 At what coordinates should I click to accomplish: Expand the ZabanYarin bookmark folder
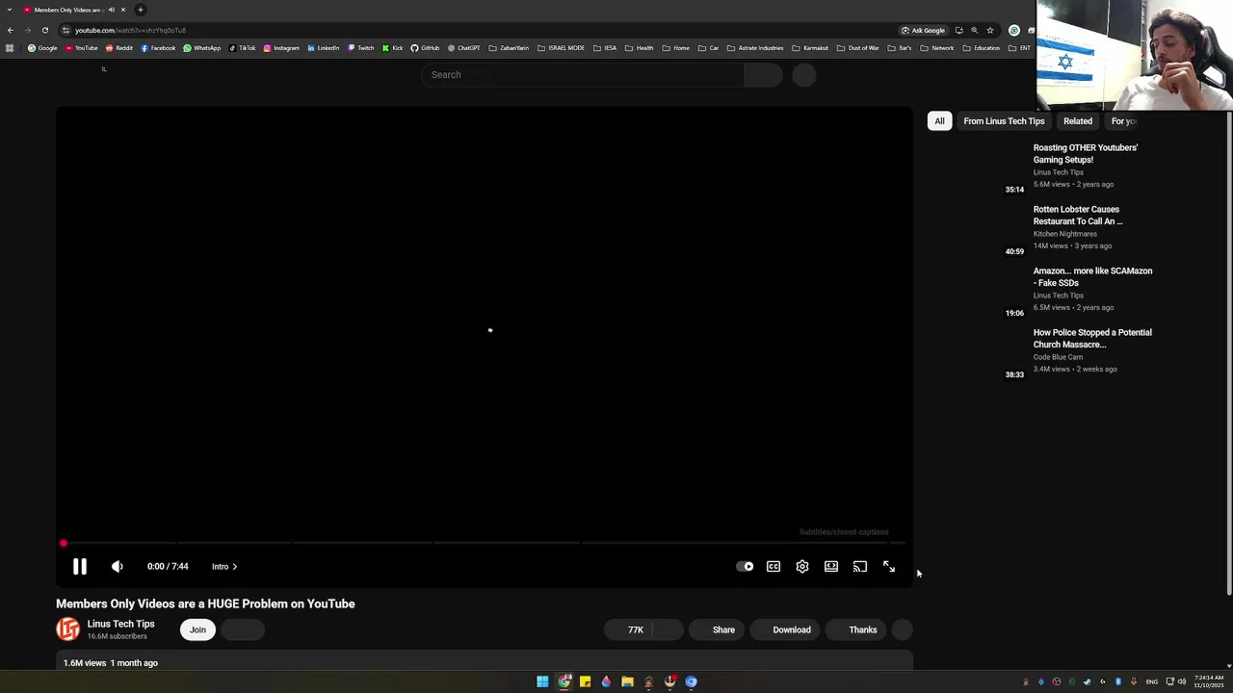coord(508,48)
